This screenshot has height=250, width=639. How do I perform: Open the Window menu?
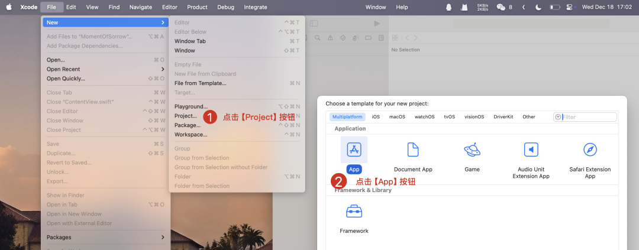point(376,7)
